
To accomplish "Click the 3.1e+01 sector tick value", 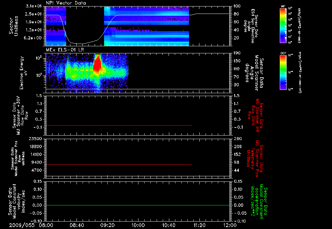I will 33,6.
